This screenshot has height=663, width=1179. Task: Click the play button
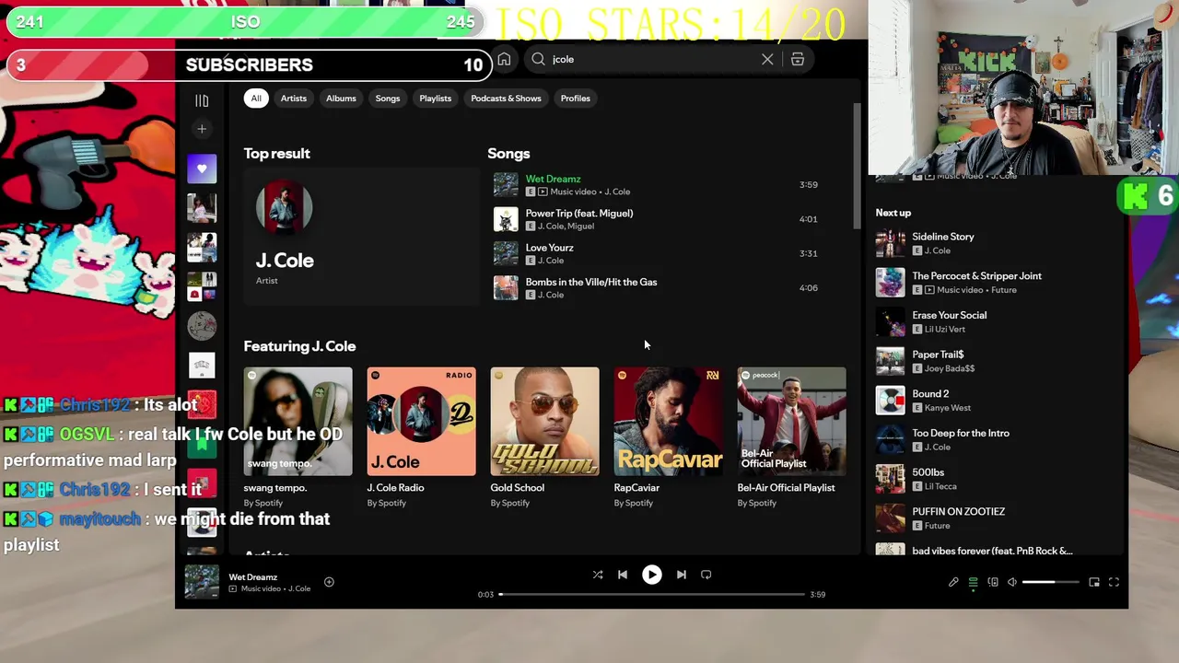(x=651, y=575)
